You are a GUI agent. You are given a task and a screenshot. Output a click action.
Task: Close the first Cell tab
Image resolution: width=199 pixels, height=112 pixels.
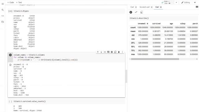(x=136, y=7)
